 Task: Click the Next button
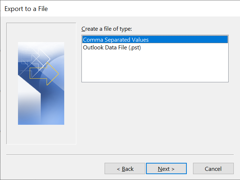click(x=166, y=169)
